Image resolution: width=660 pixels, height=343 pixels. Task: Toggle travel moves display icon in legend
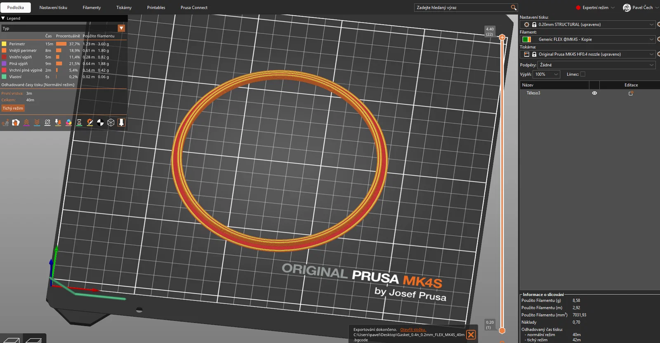[x=5, y=123]
